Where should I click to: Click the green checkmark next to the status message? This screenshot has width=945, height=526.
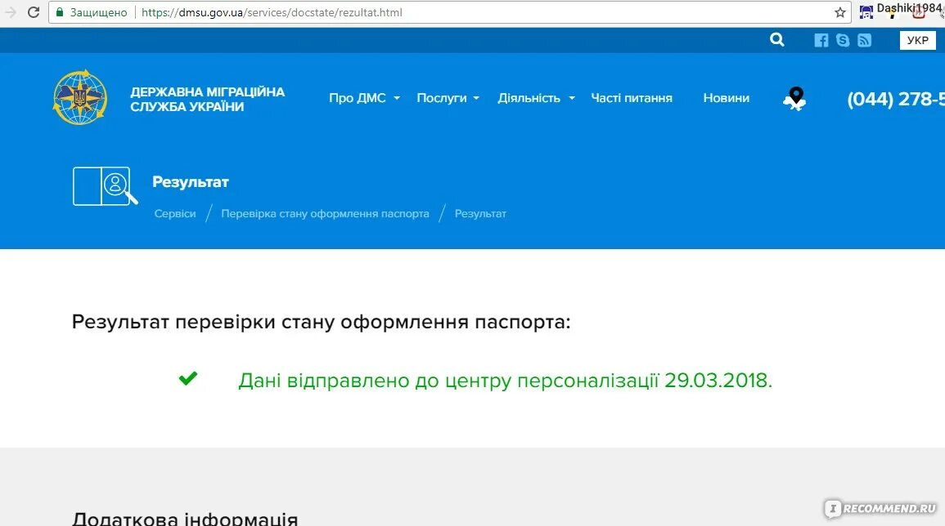click(x=187, y=378)
